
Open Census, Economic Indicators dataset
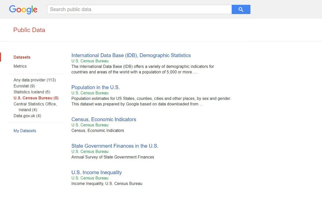[x=104, y=119]
